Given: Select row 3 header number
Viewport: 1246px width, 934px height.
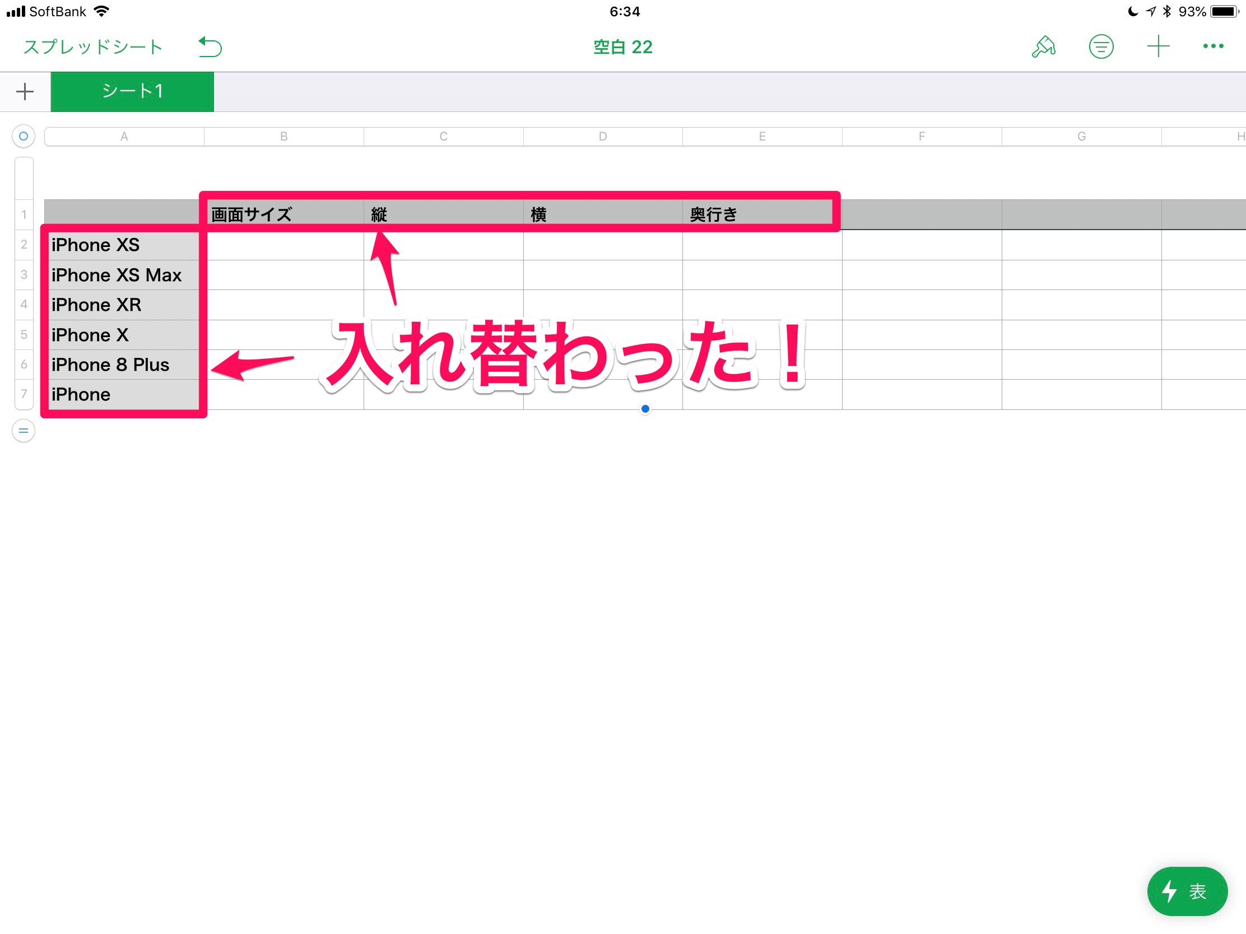Looking at the screenshot, I should (24, 275).
